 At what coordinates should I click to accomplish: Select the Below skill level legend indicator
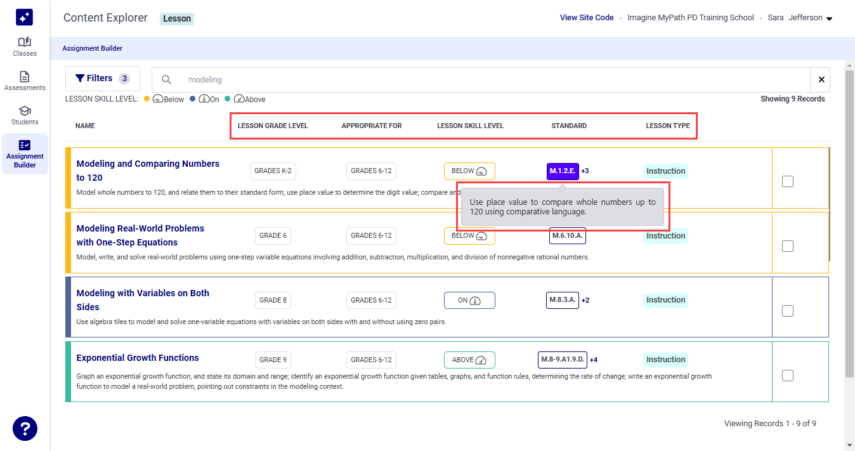(164, 99)
